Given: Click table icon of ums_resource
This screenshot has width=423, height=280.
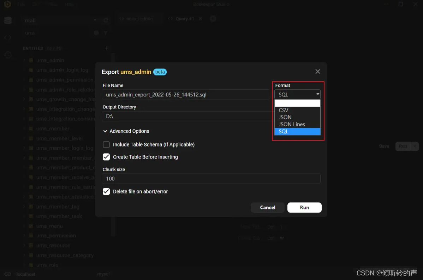Looking at the screenshot, I should pos(31,245).
